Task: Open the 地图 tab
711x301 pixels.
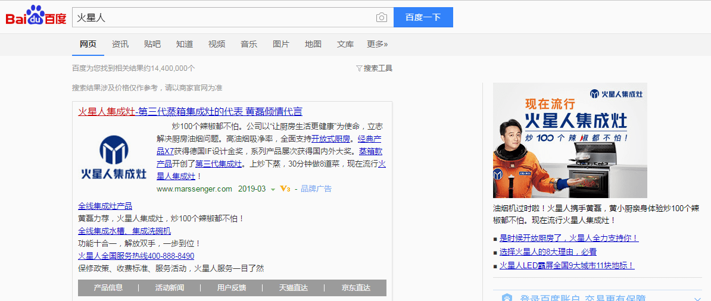Action: click(x=313, y=45)
